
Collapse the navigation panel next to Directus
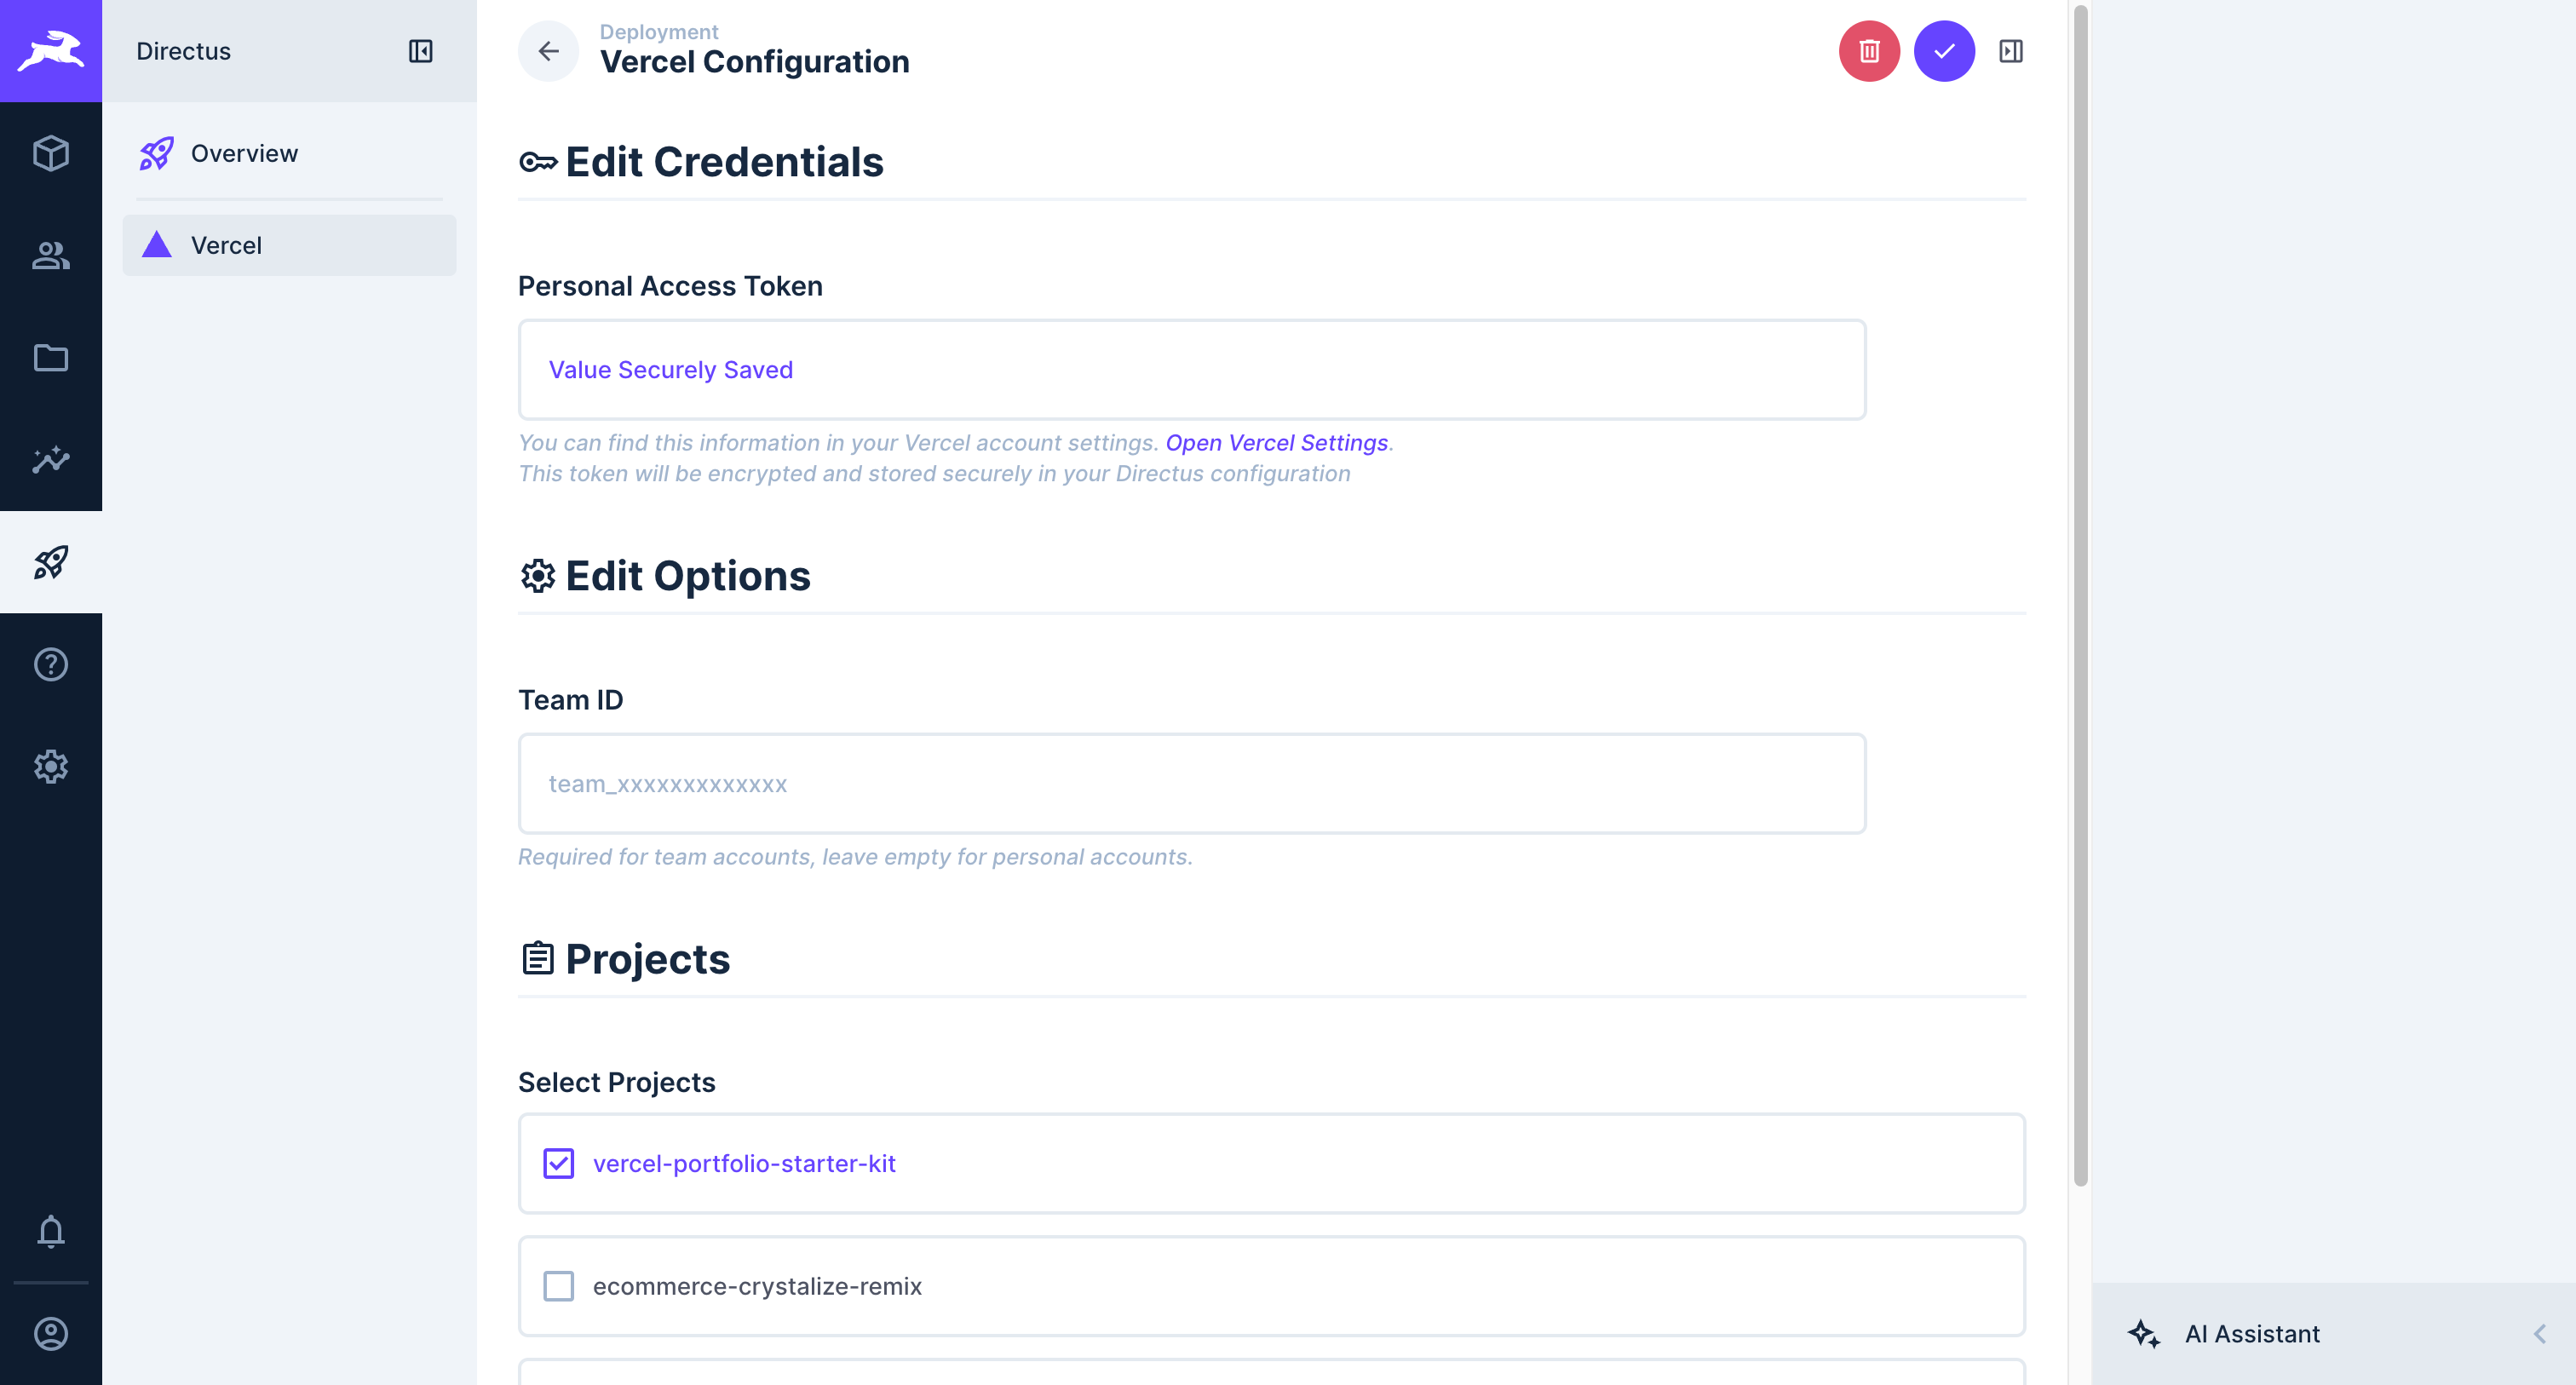coord(420,51)
